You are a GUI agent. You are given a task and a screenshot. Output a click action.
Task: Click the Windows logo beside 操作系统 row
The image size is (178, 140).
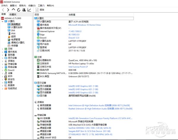pos(38,25)
